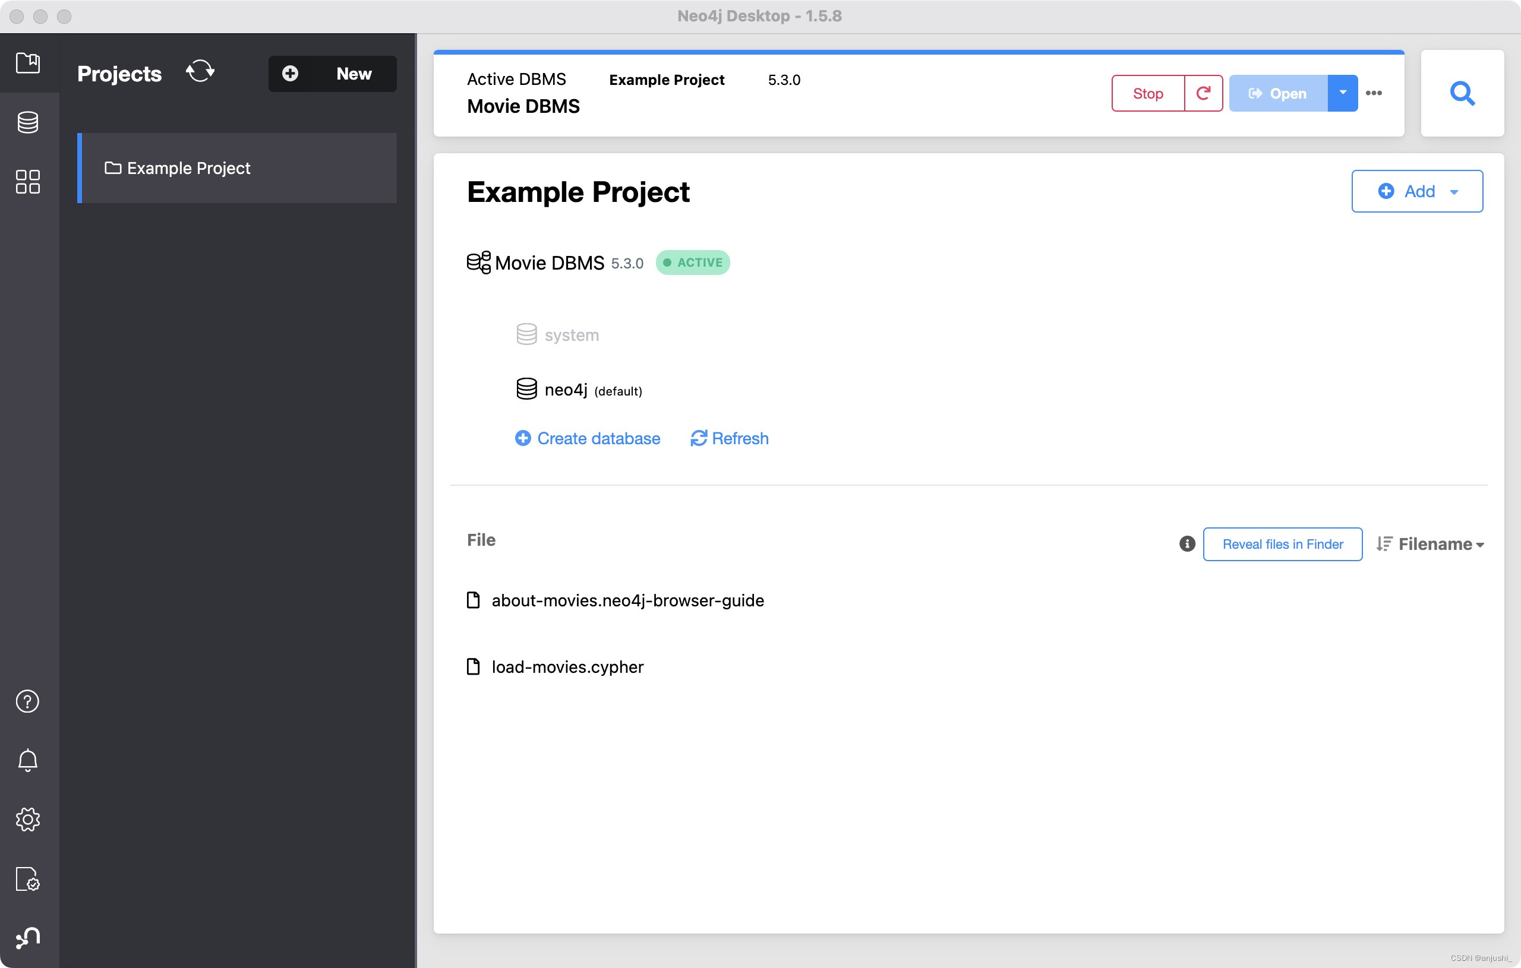Open release notes via the document-gear icon
Screen dimensions: 1521x968
point(28,879)
